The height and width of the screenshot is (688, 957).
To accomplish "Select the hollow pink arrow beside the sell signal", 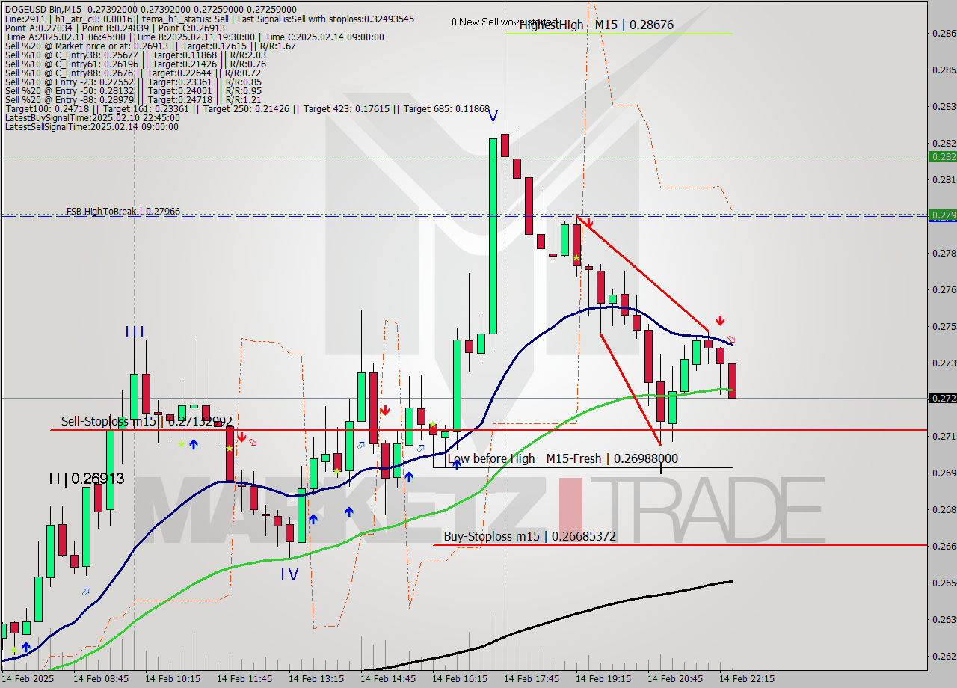I will click(x=731, y=339).
